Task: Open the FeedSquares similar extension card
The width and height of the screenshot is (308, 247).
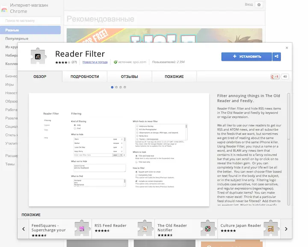Action: tap(60, 229)
